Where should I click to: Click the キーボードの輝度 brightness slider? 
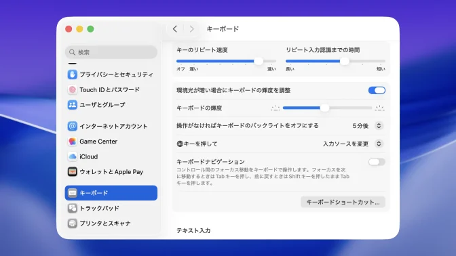point(327,108)
